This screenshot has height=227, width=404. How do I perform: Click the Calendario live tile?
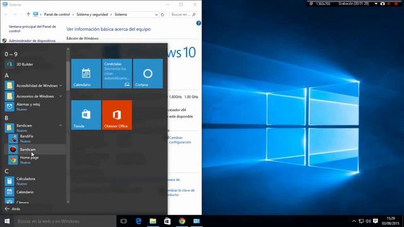point(86,74)
